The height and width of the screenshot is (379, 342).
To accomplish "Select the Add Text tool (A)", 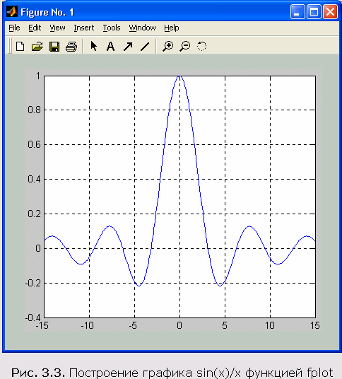I will coord(110,46).
